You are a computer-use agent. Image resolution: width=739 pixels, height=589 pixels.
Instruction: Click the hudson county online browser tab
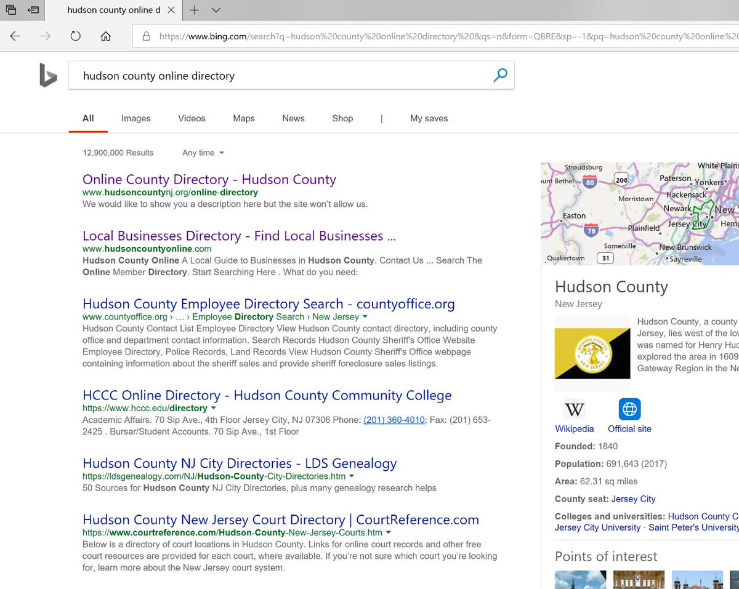tap(114, 10)
